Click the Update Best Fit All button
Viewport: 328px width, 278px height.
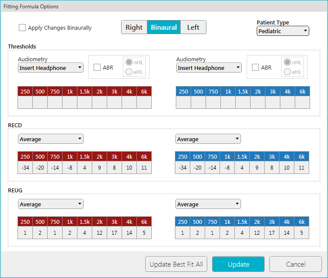pyautogui.click(x=176, y=264)
